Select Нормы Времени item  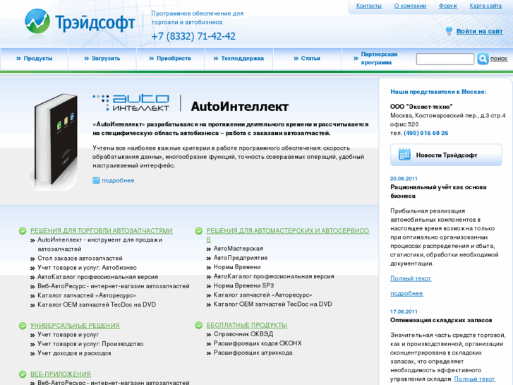(237, 267)
